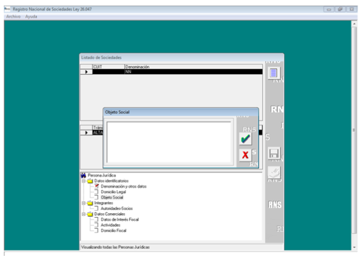Image resolution: width=362 pixels, height=259 pixels.
Task: Collapse the Integrantes tree node
Action: (x=84, y=203)
